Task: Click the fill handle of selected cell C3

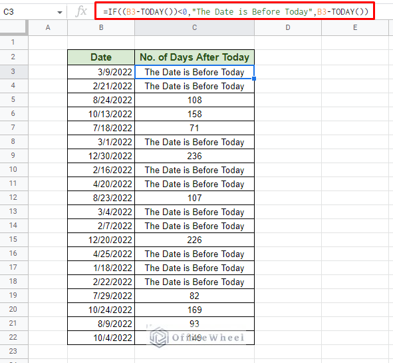Action: pos(254,79)
